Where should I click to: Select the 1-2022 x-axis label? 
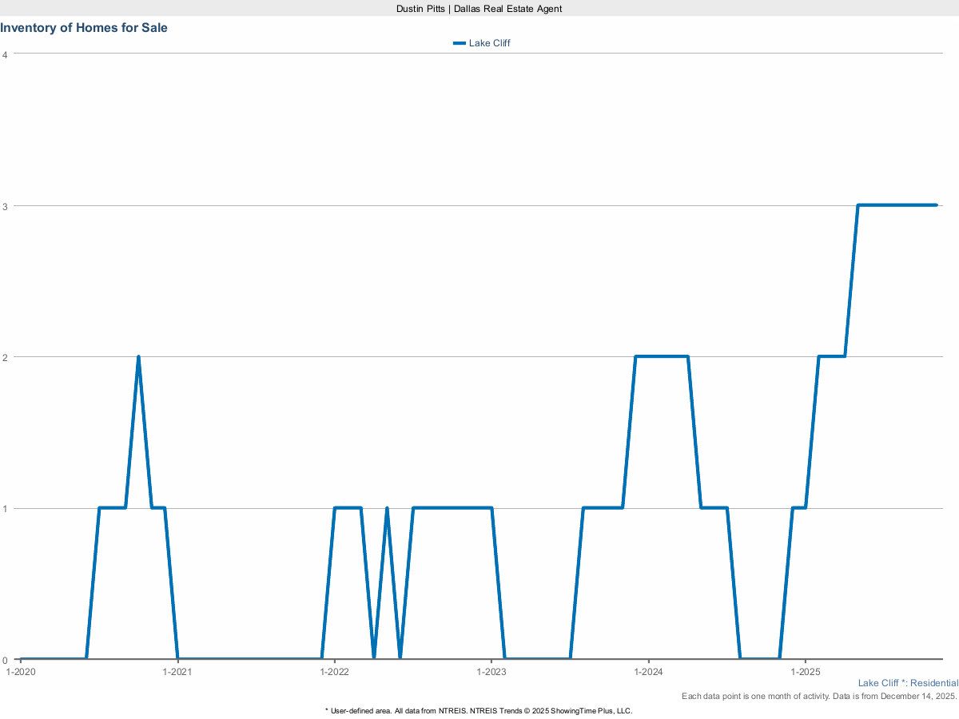tap(334, 672)
